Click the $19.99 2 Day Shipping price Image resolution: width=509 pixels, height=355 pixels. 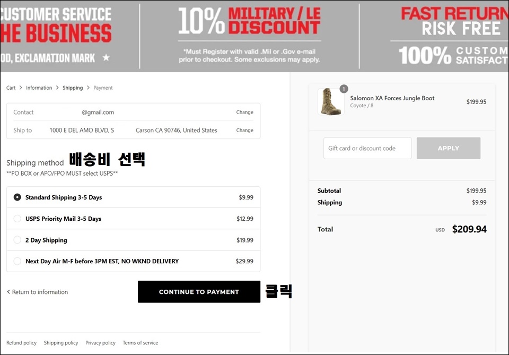pyautogui.click(x=245, y=240)
